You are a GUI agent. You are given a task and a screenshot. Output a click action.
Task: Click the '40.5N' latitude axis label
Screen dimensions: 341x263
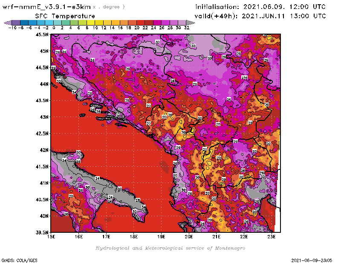42,200
